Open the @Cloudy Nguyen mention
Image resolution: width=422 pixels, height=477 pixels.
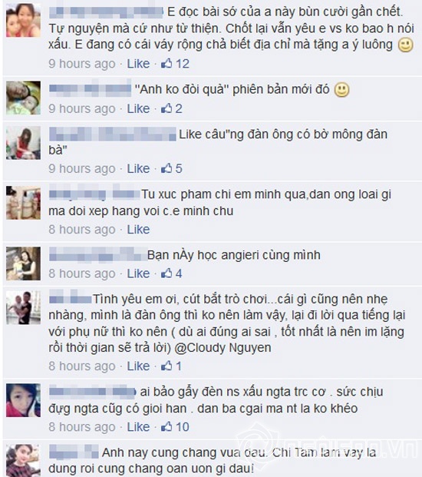(x=223, y=348)
